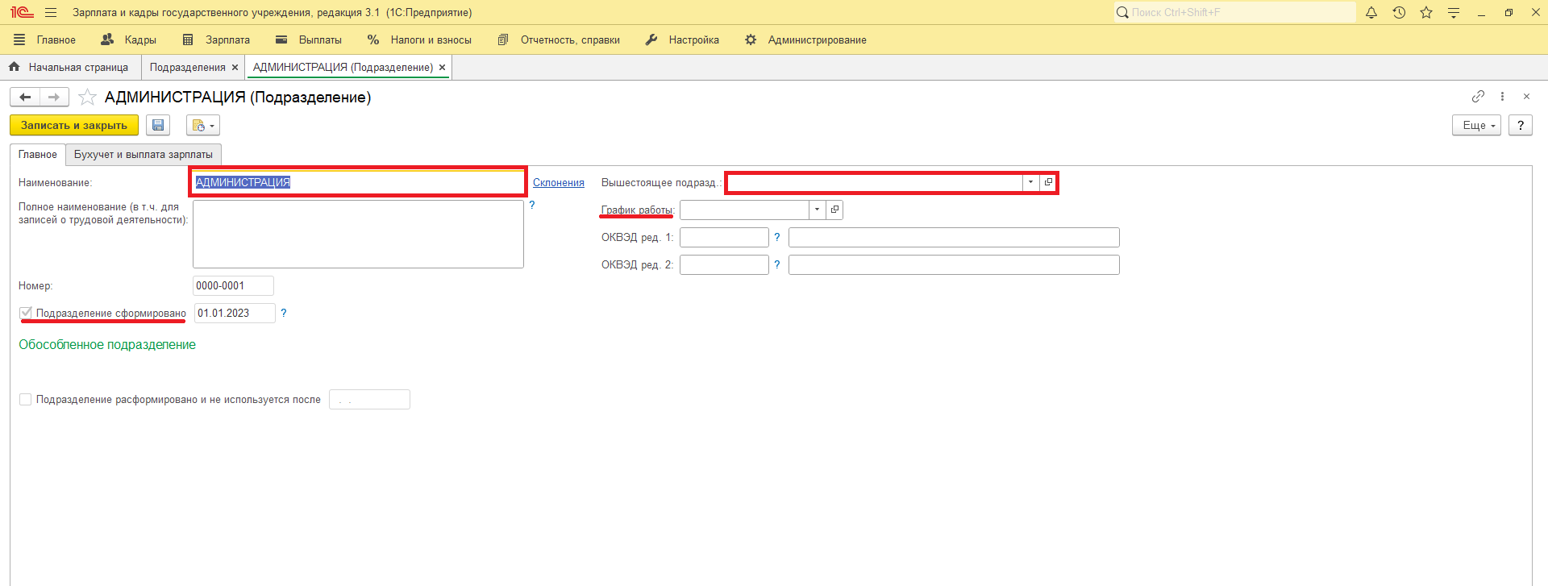
Task: Click ОКВЭД ред. 1 code field
Action: pyautogui.click(x=724, y=237)
